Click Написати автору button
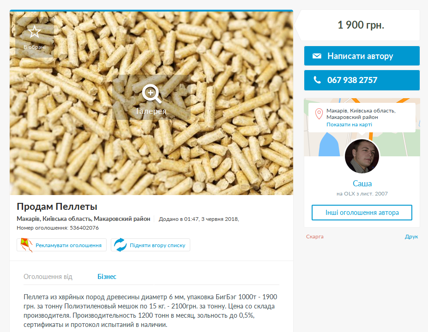The width and height of the screenshot is (428, 332). click(x=362, y=56)
